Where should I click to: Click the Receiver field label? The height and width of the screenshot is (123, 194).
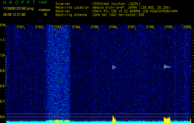coord(63,11)
